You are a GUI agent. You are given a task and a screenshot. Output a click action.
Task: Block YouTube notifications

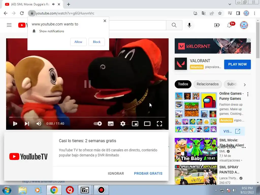[x=97, y=42]
